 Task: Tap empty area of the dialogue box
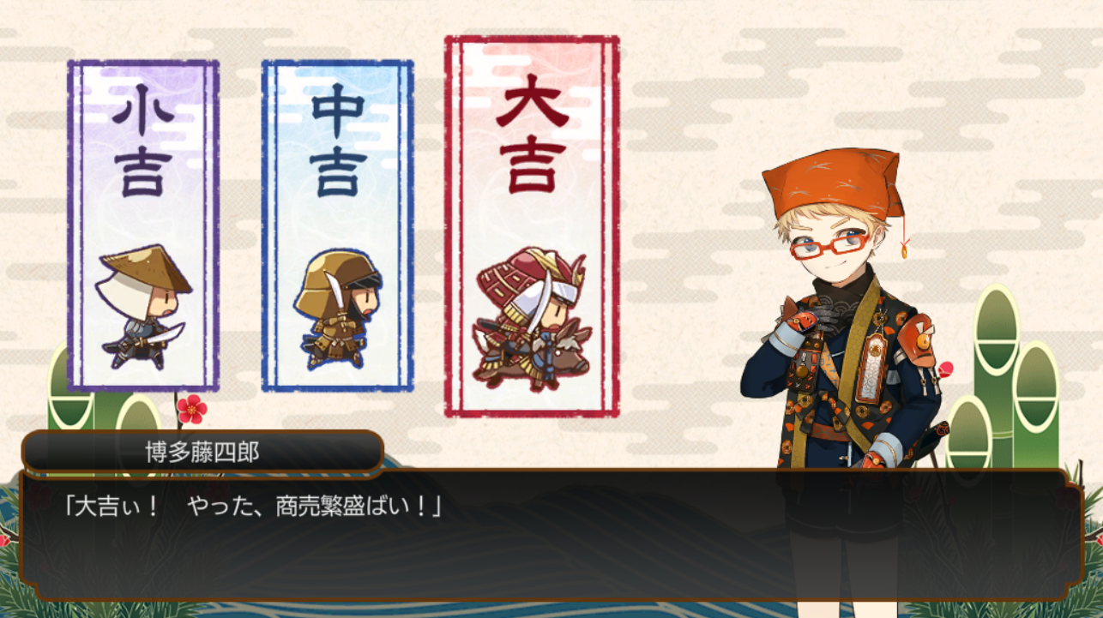pos(549,561)
